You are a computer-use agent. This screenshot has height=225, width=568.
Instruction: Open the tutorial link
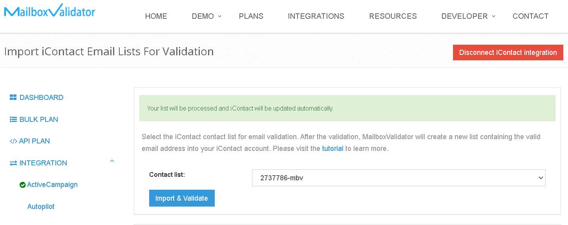(x=333, y=149)
